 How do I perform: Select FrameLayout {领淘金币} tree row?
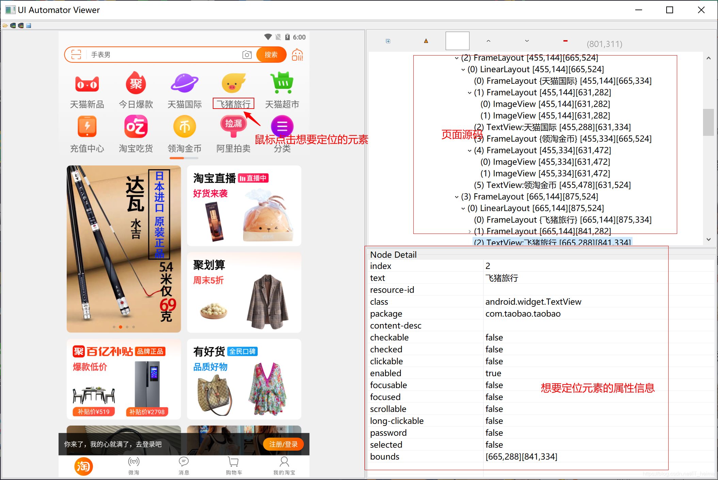point(562,139)
